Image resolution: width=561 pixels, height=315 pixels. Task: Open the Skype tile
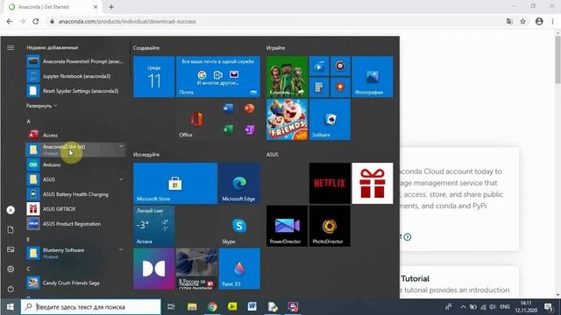click(x=239, y=226)
